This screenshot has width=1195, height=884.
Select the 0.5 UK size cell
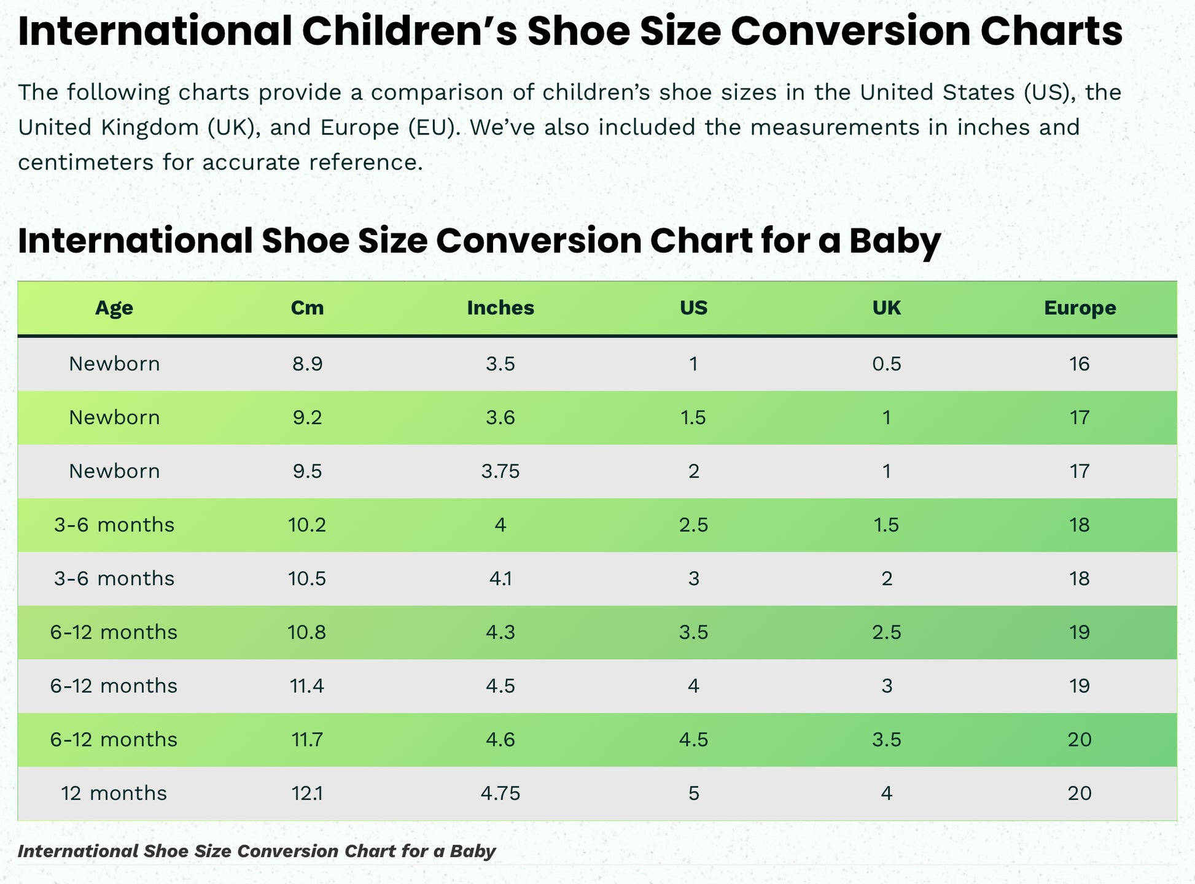(887, 364)
